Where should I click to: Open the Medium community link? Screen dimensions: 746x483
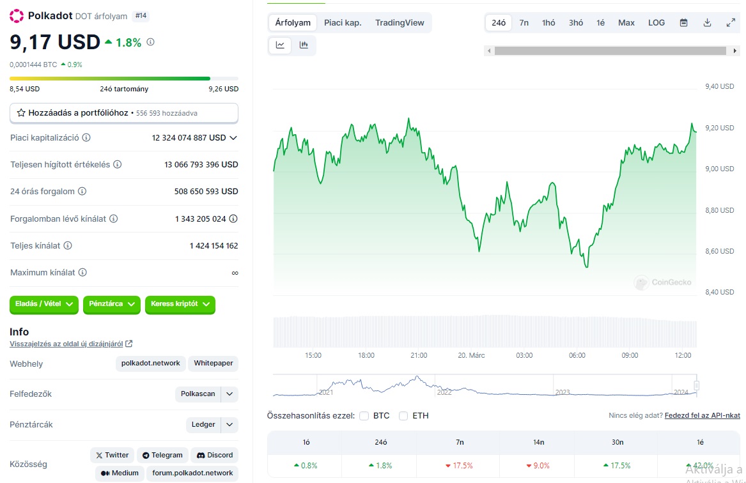[x=120, y=473]
